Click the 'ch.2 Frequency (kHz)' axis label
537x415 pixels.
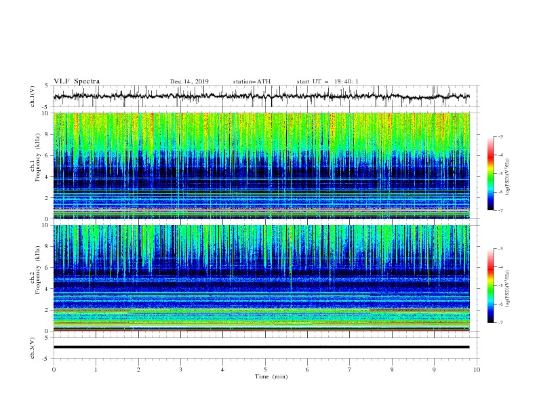[x=35, y=270]
